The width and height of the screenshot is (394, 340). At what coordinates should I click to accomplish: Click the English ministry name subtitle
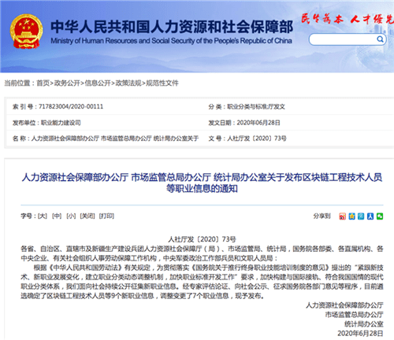click(x=171, y=41)
